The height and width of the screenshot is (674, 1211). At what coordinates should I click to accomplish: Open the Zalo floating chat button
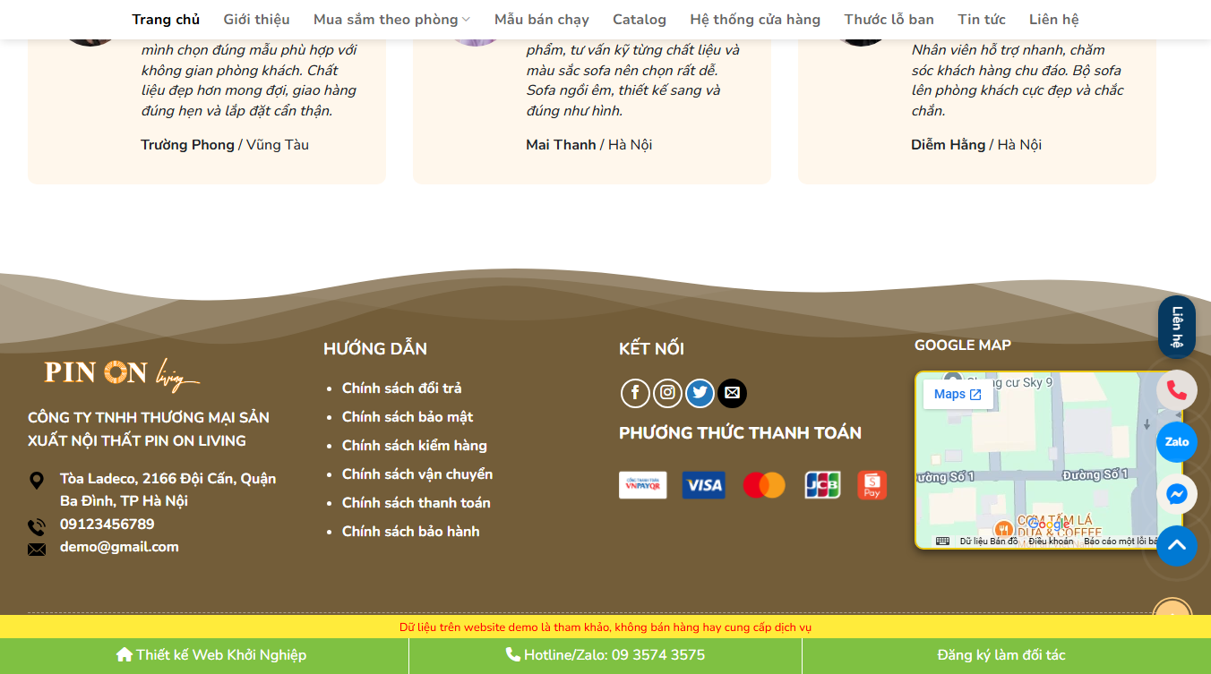1177,441
